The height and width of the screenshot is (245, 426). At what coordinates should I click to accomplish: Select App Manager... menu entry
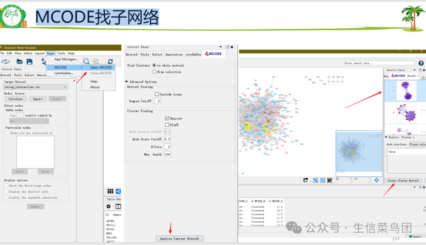click(x=66, y=59)
